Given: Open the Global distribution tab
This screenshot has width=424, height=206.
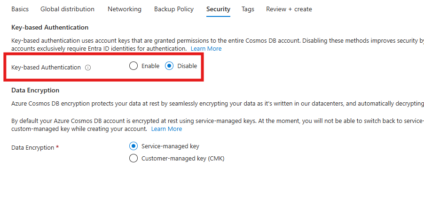Looking at the screenshot, I should click(67, 9).
